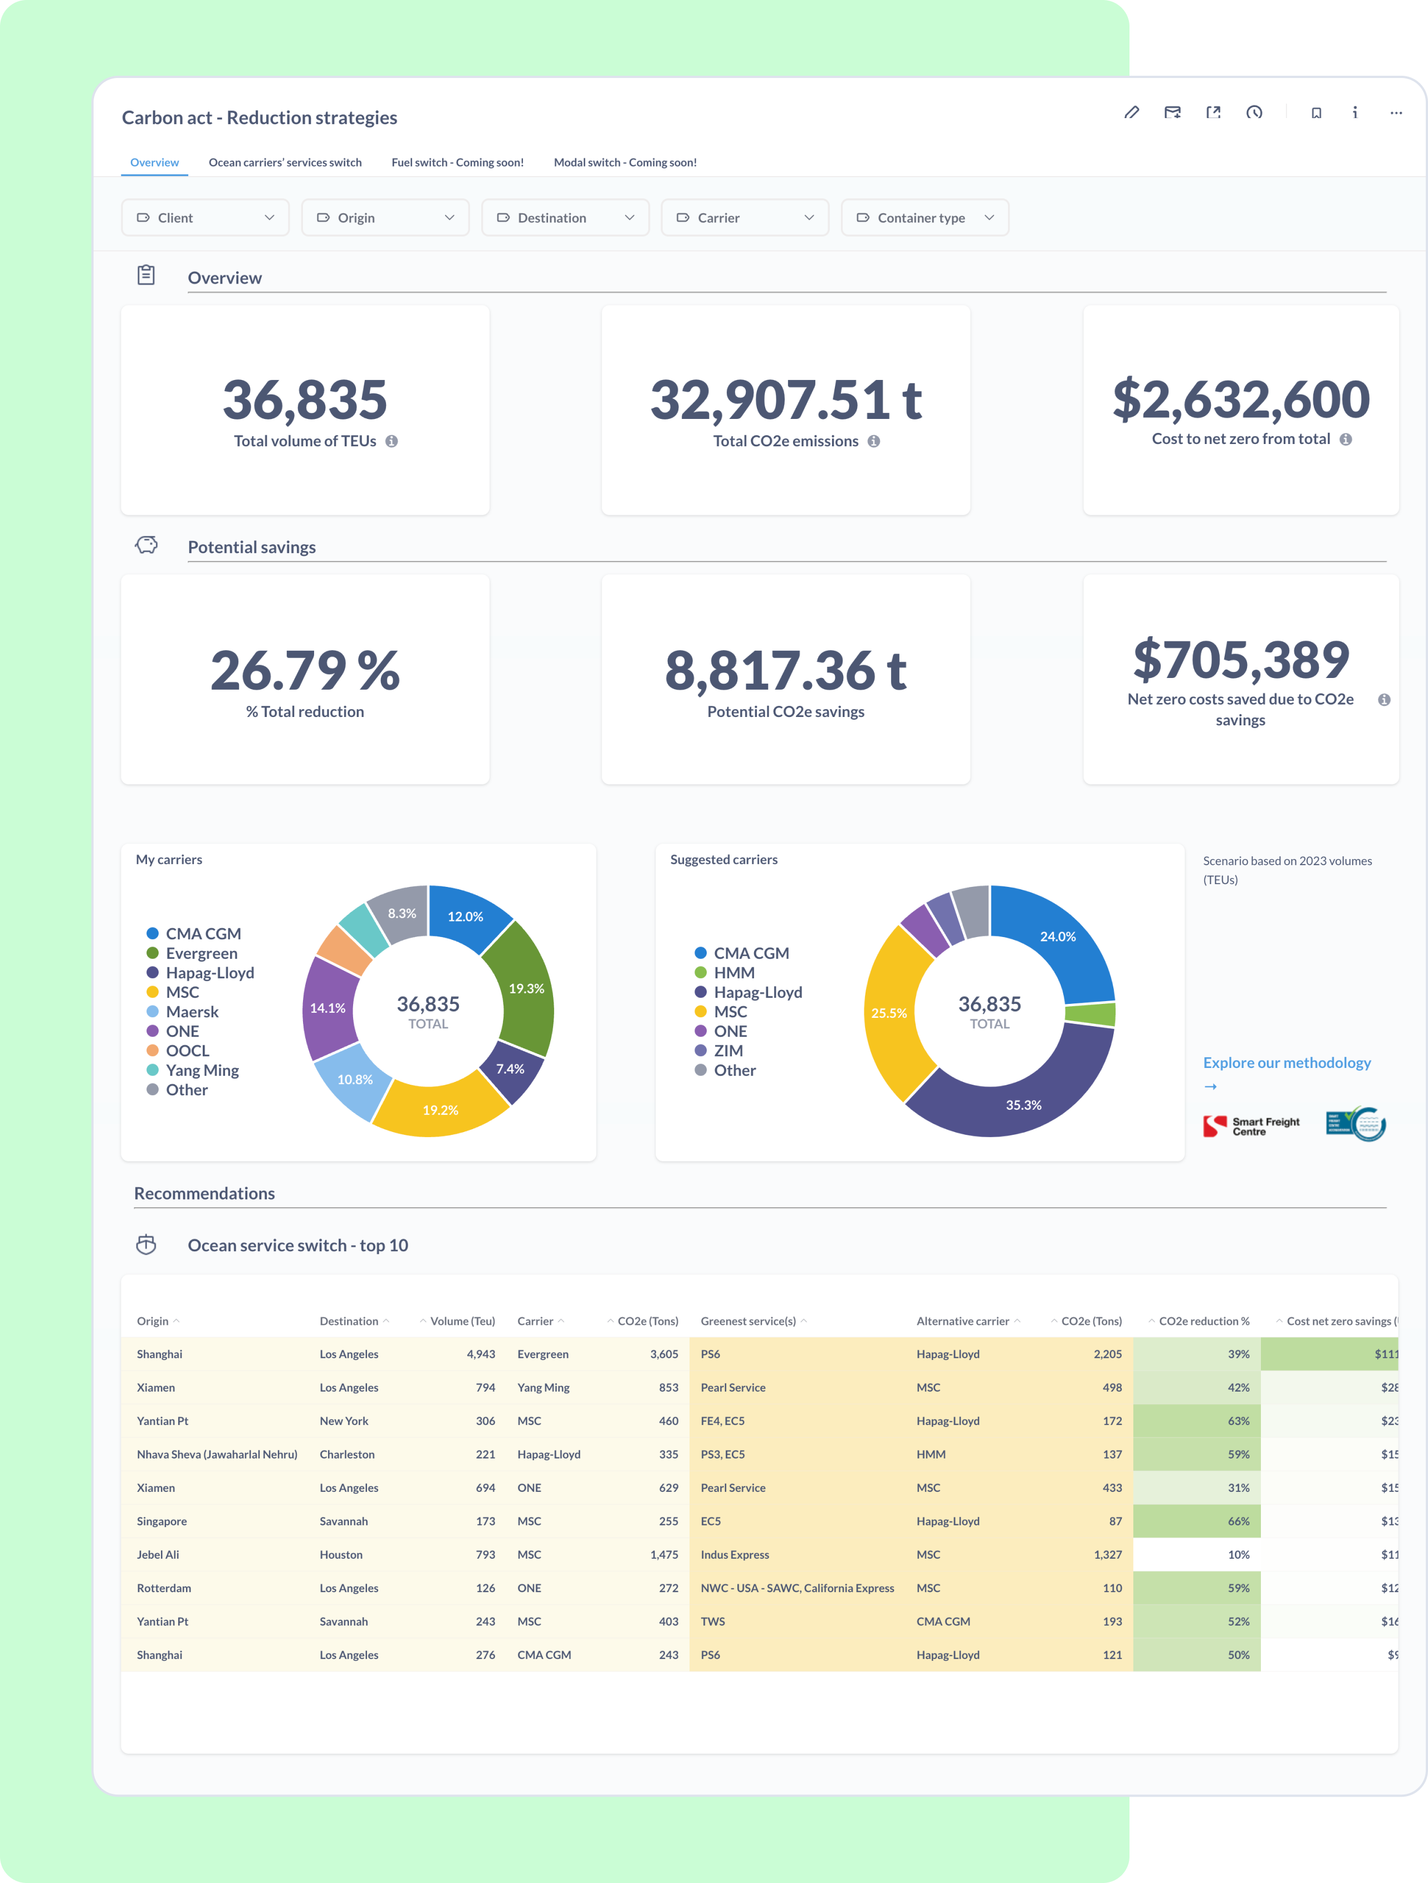This screenshot has width=1428, height=1883.
Task: Click the Explore methodology arrow
Action: pos(1210,1086)
